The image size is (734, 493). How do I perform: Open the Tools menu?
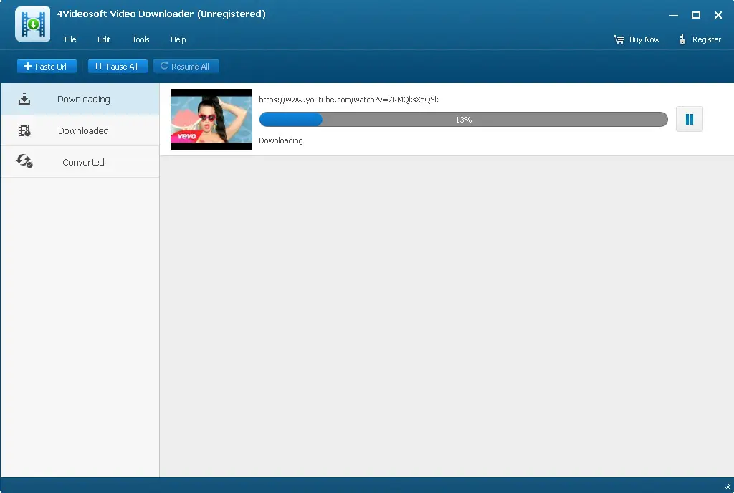pos(140,39)
